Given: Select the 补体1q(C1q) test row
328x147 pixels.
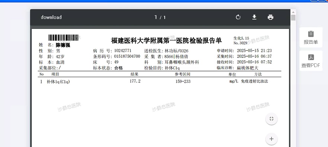Looking at the screenshot, I should point(160,81).
